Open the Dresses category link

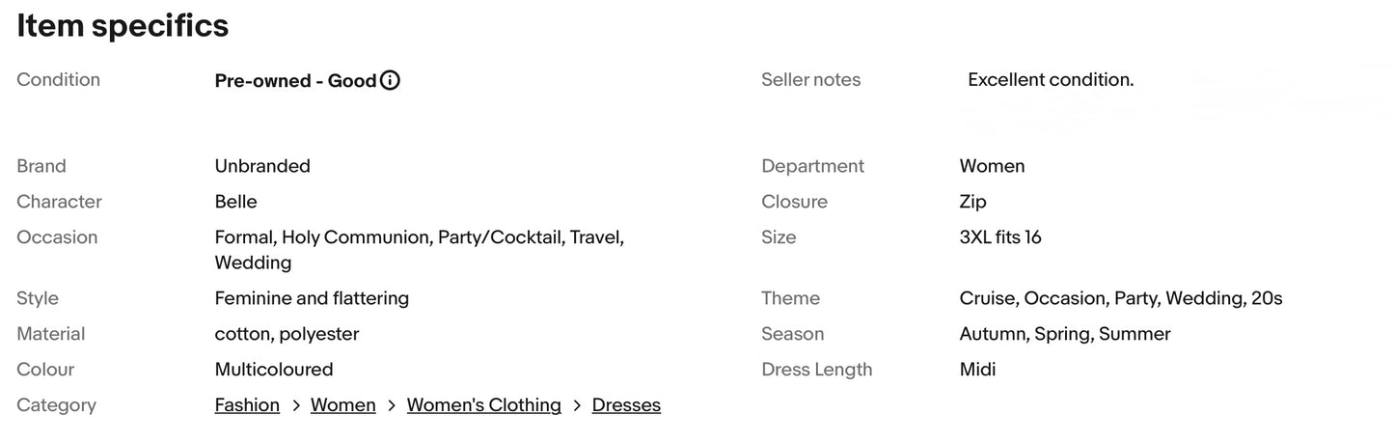pyautogui.click(x=626, y=405)
